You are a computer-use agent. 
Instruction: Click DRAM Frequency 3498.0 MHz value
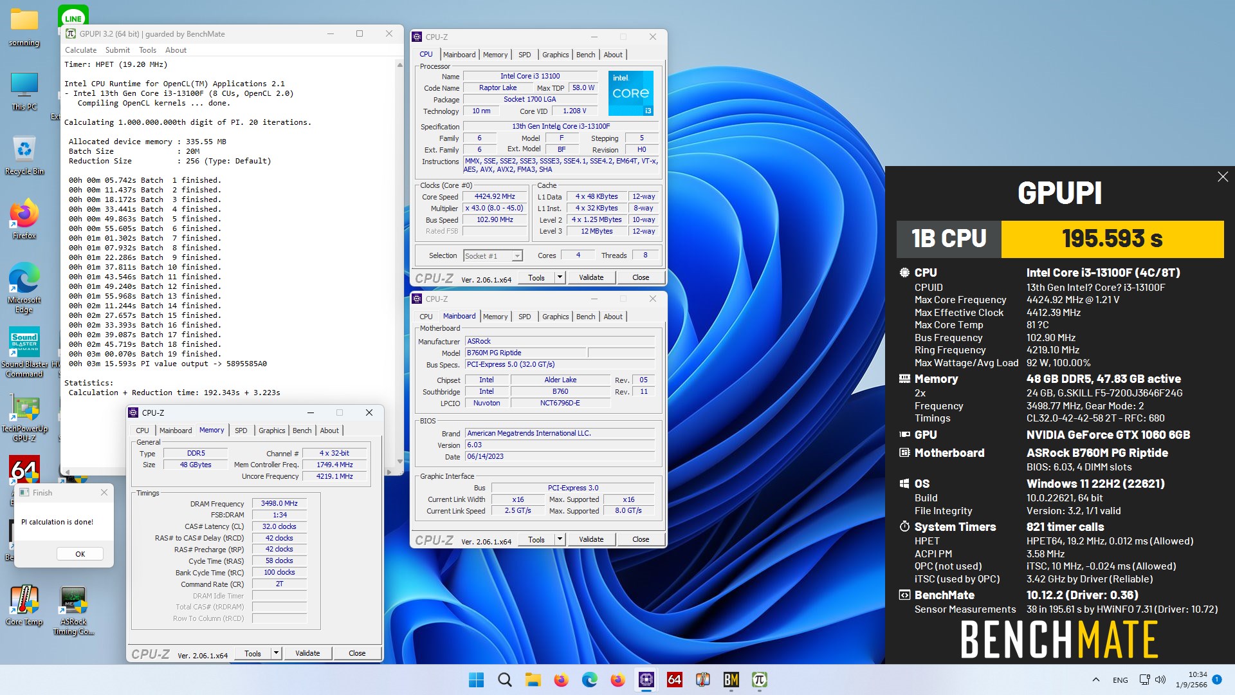(279, 504)
